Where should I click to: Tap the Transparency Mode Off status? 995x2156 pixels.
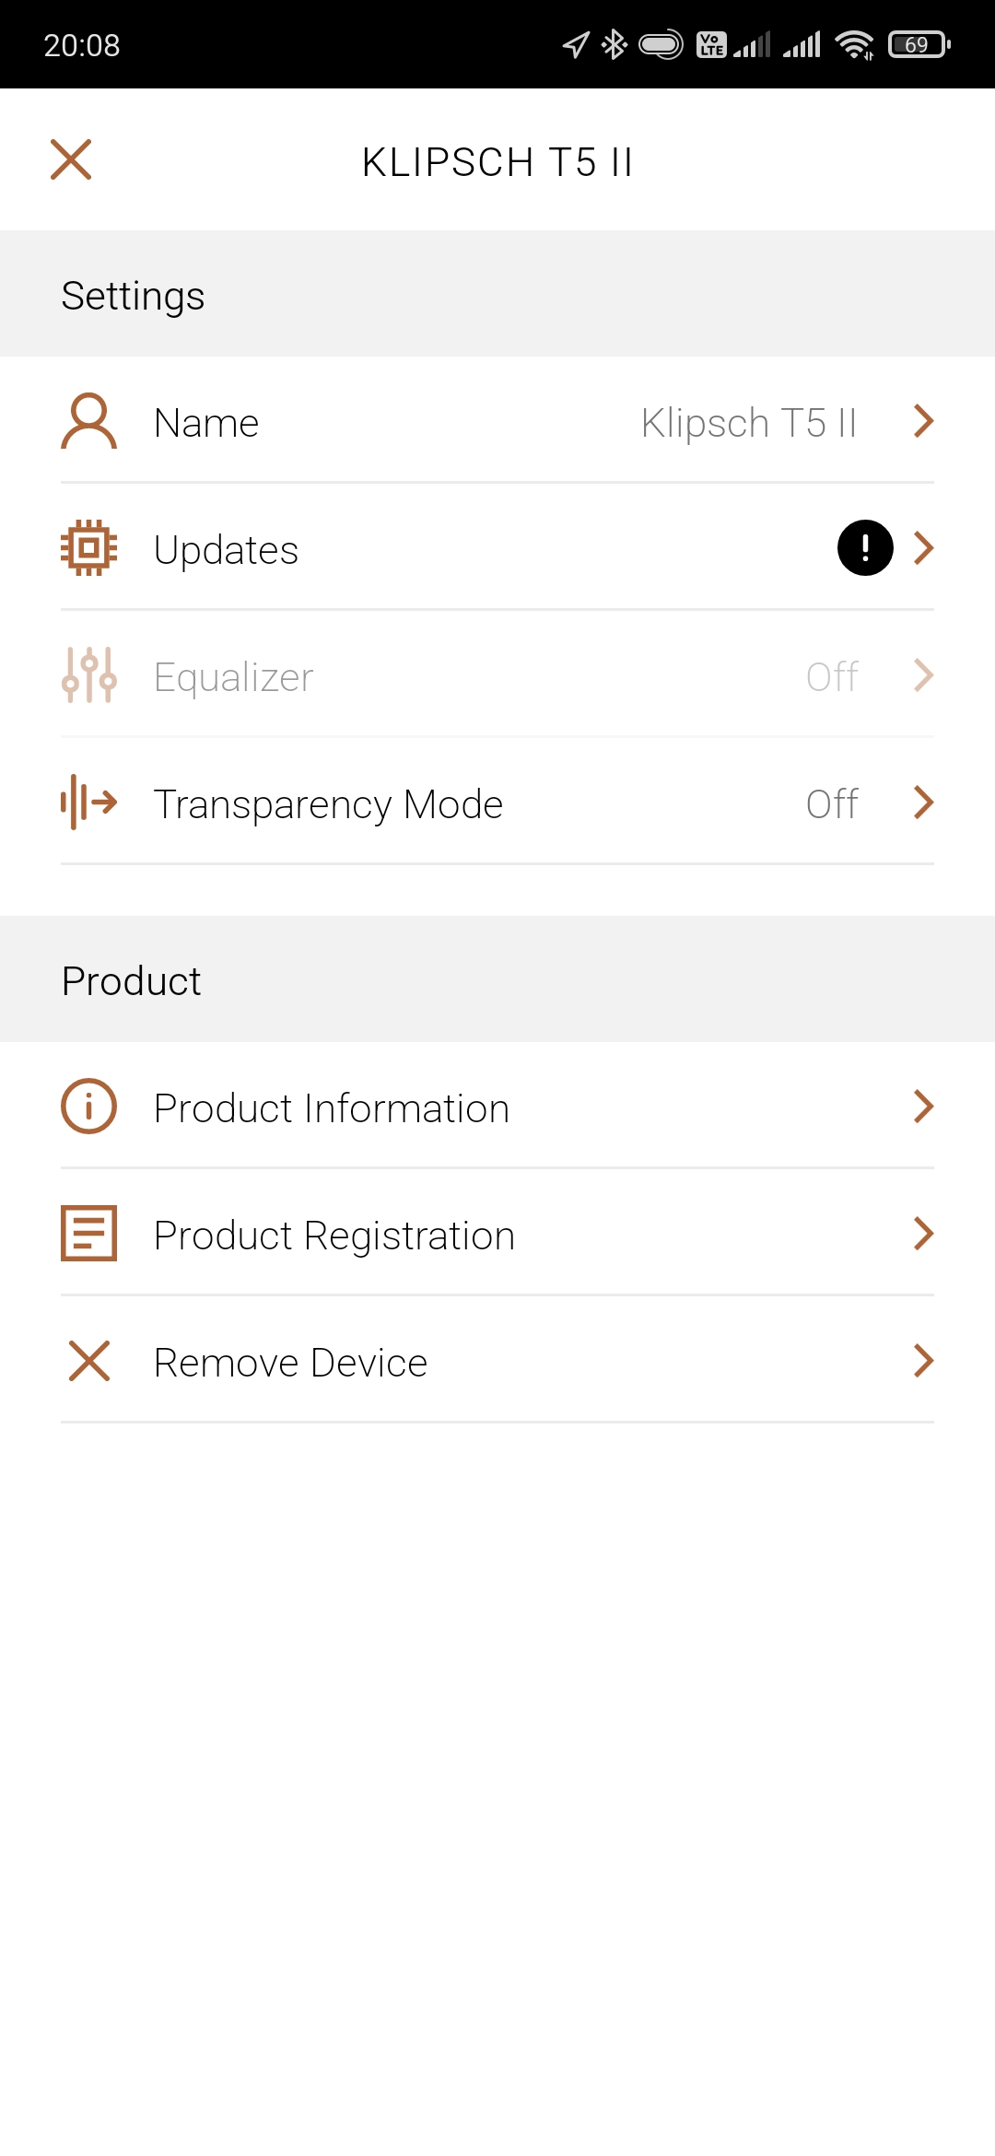click(831, 804)
